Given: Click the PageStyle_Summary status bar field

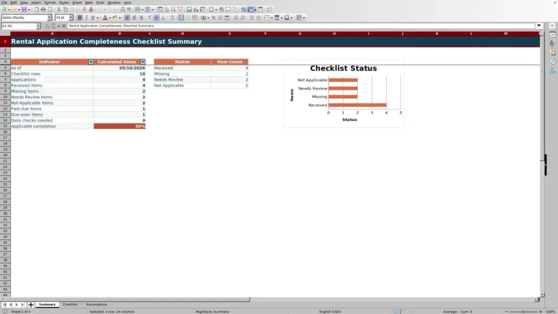Looking at the screenshot, I should pyautogui.click(x=213, y=311).
